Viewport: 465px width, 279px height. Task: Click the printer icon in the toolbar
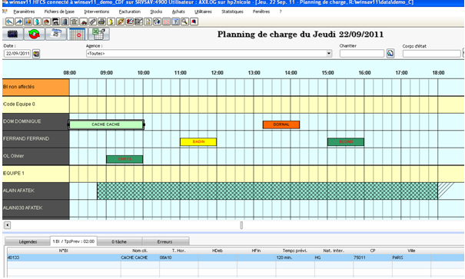101,22
